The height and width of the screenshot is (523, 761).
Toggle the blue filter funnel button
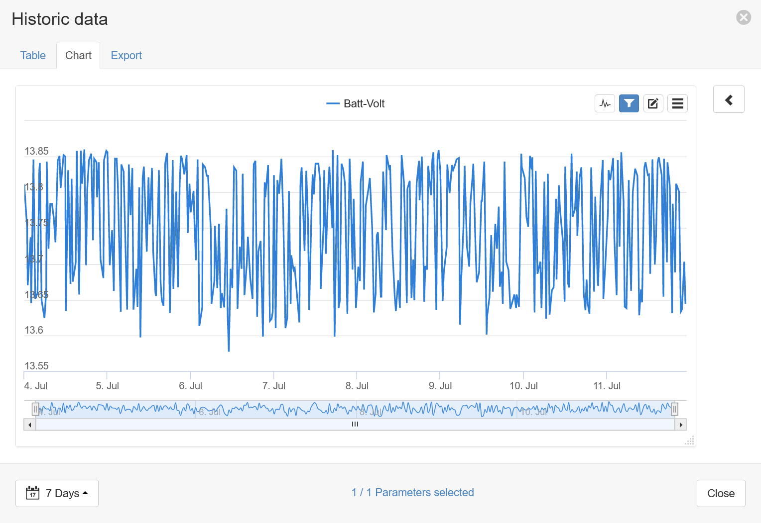629,103
